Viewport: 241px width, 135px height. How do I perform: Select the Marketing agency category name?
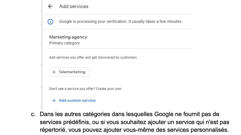pyautogui.click(x=68, y=37)
